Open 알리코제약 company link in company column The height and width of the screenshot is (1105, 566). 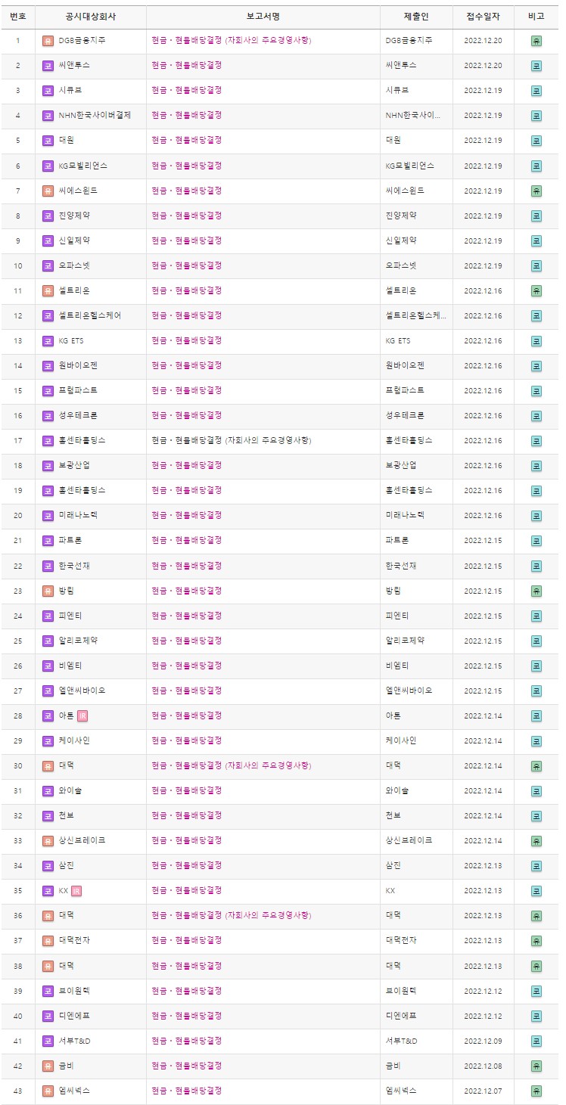coord(78,641)
